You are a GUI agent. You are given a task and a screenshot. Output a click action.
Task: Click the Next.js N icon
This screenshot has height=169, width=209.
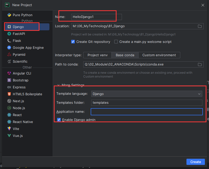[x=9, y=101]
